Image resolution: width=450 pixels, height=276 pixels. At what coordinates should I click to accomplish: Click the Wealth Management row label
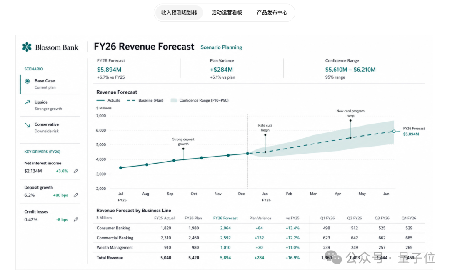(x=115, y=248)
